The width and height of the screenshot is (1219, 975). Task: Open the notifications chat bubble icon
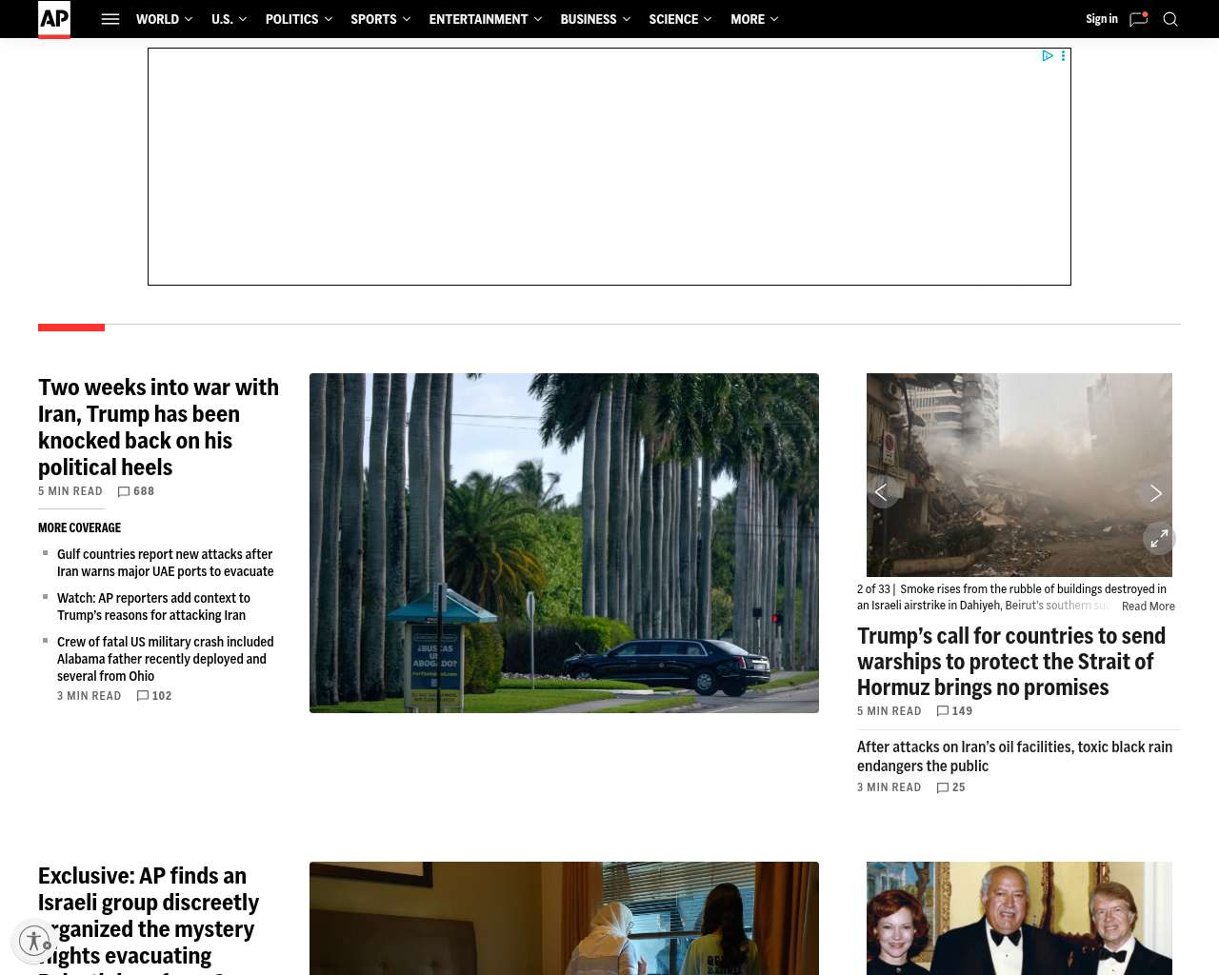1138,19
